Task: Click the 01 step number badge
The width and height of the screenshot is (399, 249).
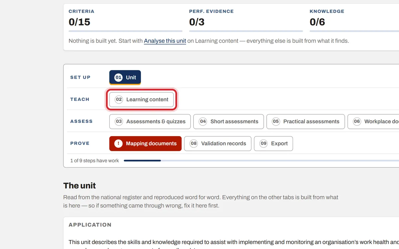Action: pos(118,77)
